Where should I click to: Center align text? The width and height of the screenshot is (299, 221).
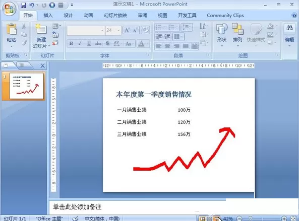click(167, 46)
